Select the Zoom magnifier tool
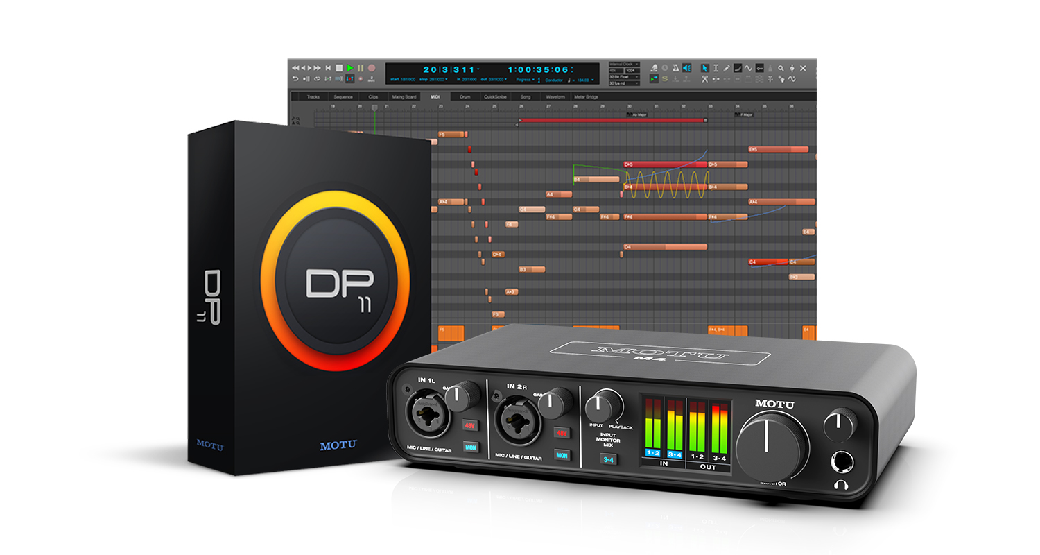The height and width of the screenshot is (555, 1040). (781, 68)
